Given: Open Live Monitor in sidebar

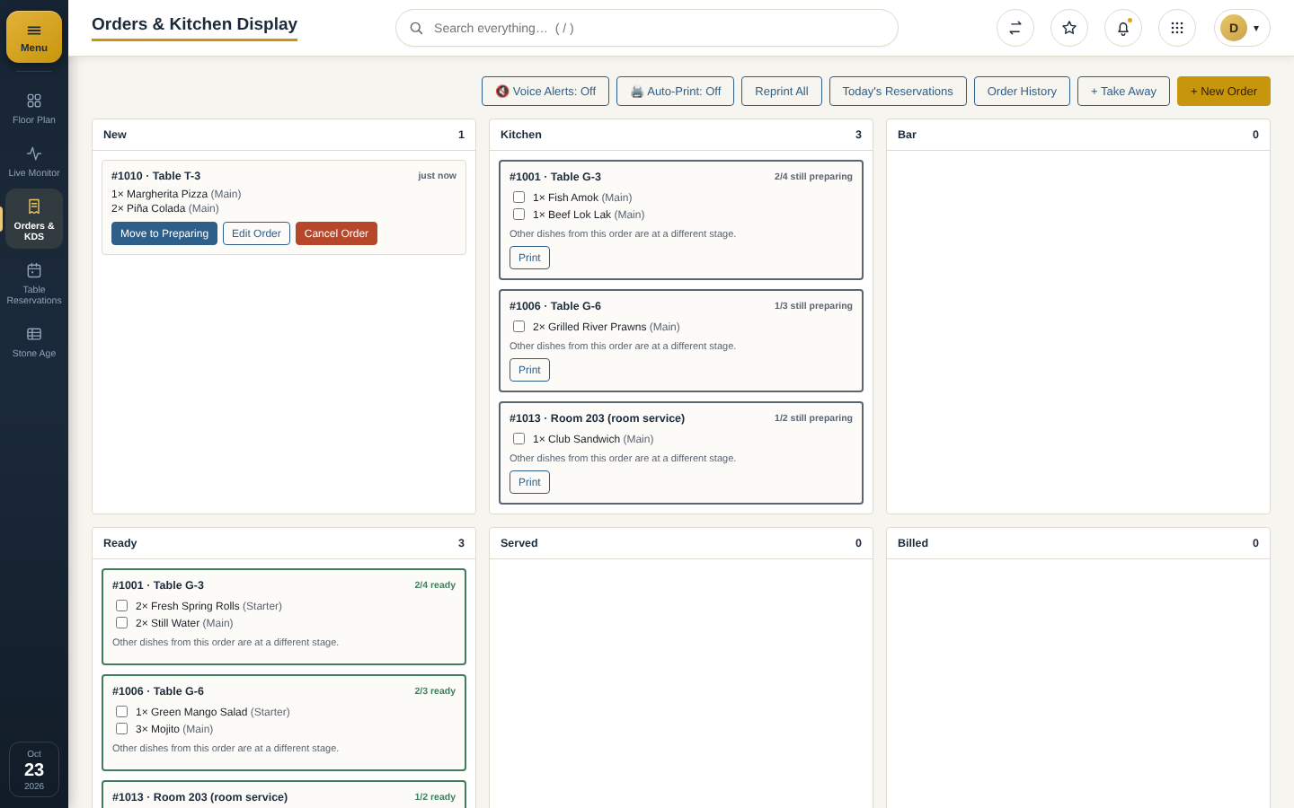Looking at the screenshot, I should pyautogui.click(x=34, y=162).
